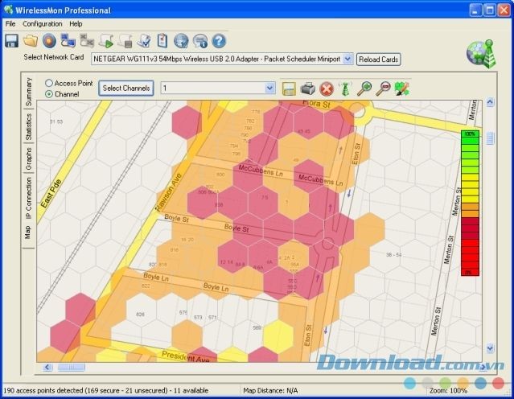Switch to the Statistics side tab
The width and height of the screenshot is (514, 399).
pyautogui.click(x=28, y=127)
